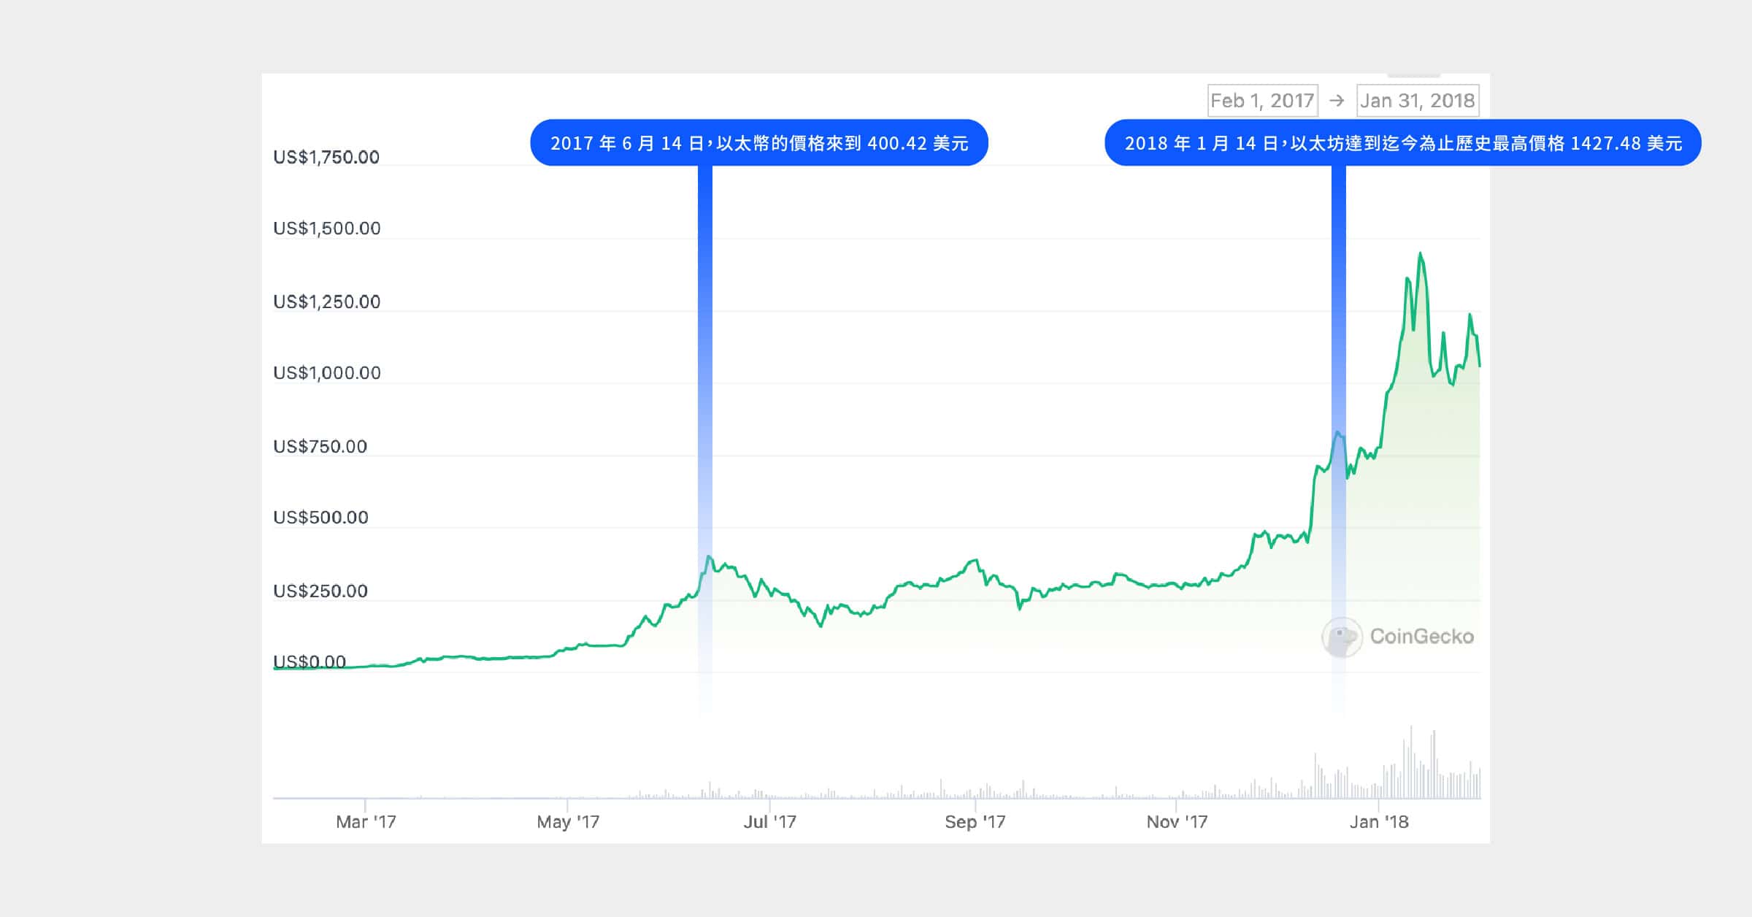Image resolution: width=1752 pixels, height=917 pixels.
Task: Click the Jan '18 axis label
Action: pos(1379,822)
